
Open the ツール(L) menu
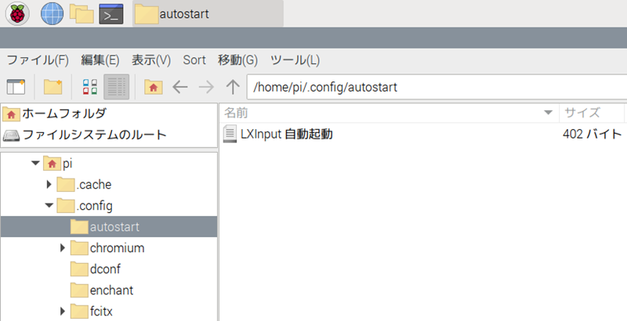tap(295, 60)
